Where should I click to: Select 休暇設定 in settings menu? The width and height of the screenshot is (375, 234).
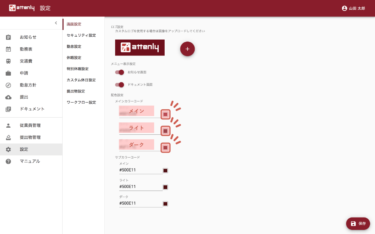click(x=74, y=58)
